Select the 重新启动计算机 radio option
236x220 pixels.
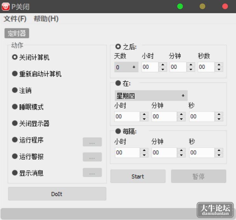tap(37, 74)
